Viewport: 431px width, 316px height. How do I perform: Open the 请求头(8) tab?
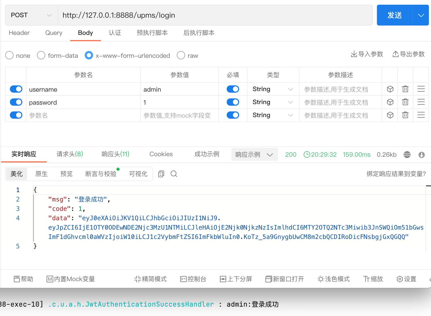(x=70, y=154)
